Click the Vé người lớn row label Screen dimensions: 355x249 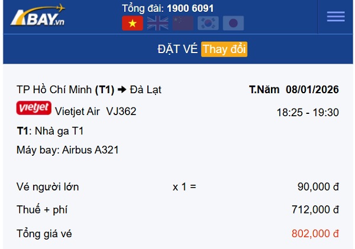tap(48, 187)
